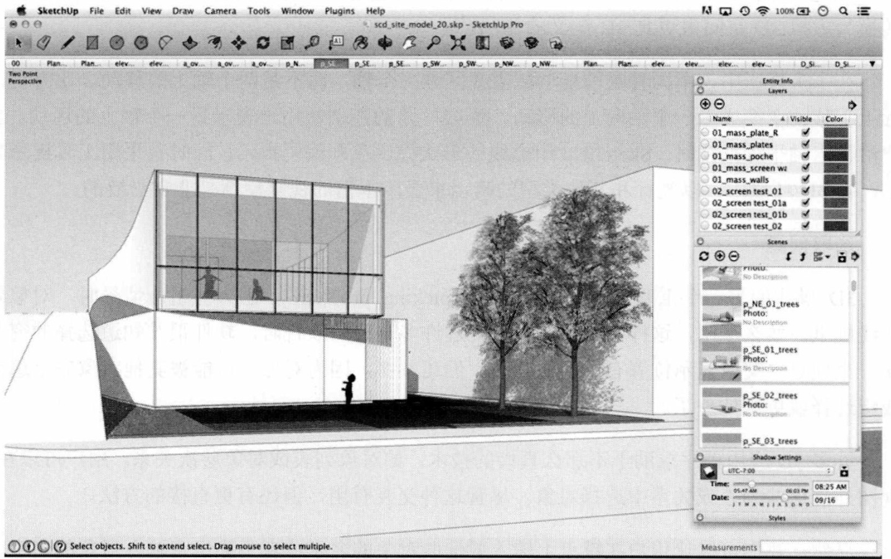Pick the Eraser tool
Screen dimensions: 891x559
(x=43, y=43)
